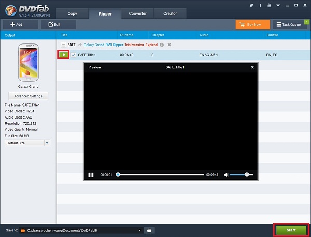The width and height of the screenshot is (311, 237).
Task: Click the Audio column header
Action: tap(204, 35)
